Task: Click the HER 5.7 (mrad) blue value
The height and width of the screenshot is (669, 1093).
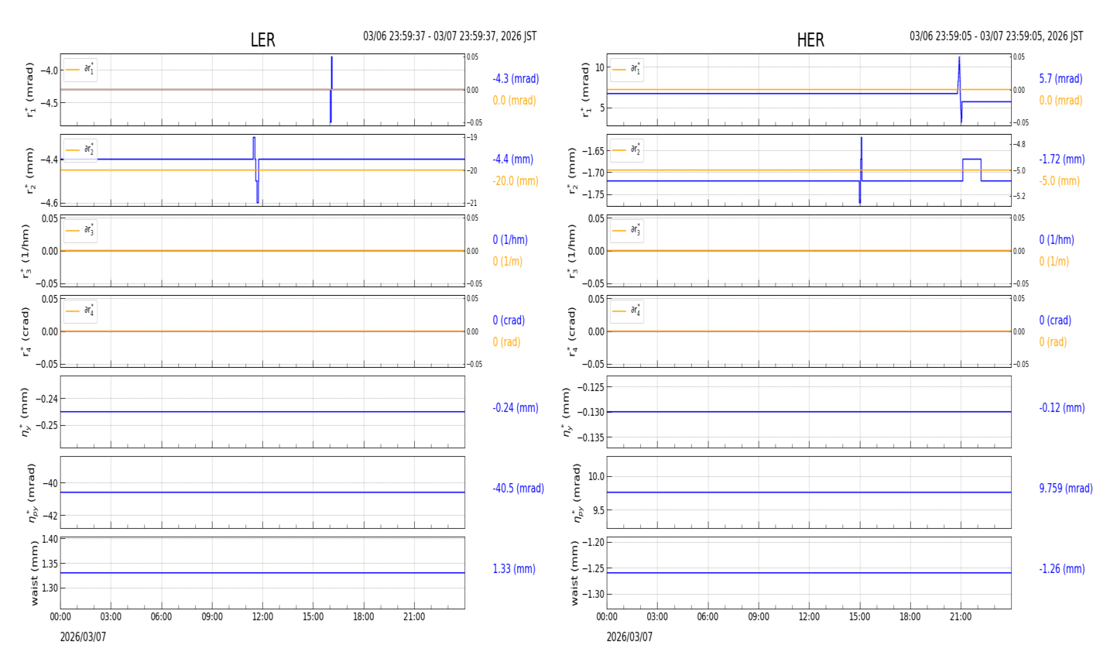Action: click(1060, 79)
